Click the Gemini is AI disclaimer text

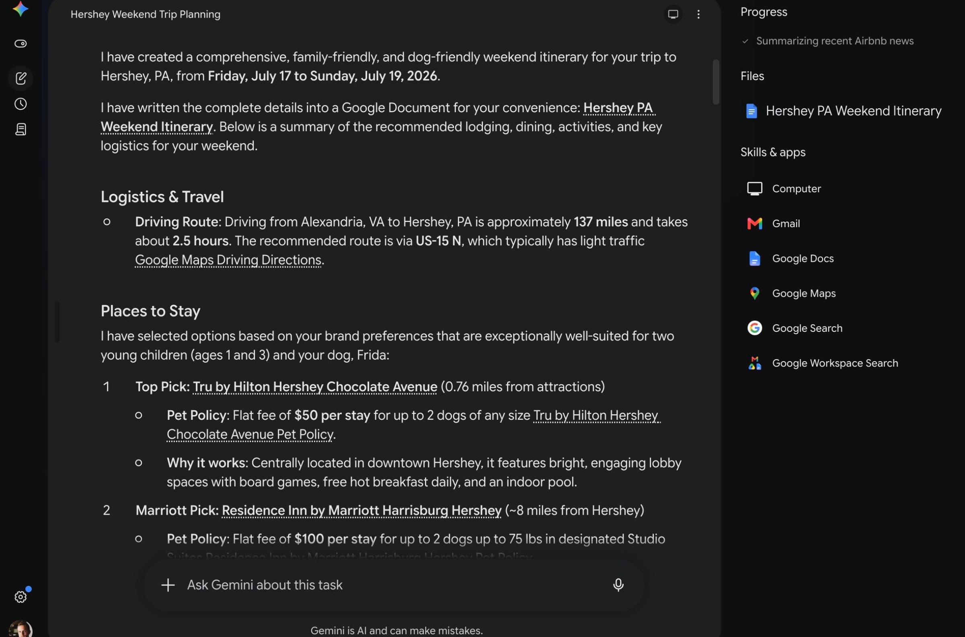click(396, 631)
